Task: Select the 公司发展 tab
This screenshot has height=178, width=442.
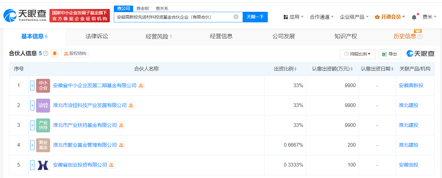Action: tap(283, 36)
